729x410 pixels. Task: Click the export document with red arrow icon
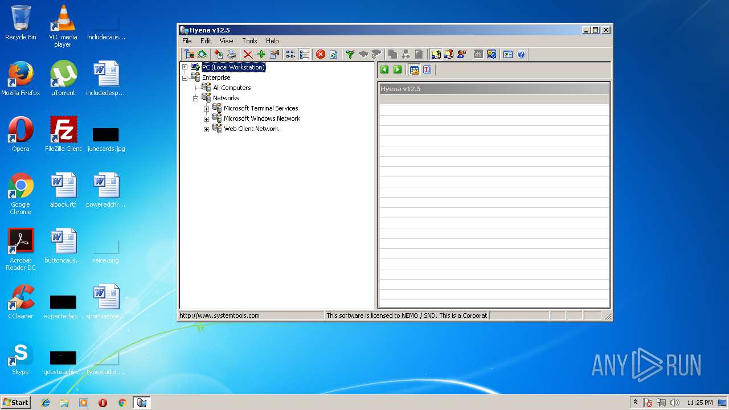click(218, 54)
